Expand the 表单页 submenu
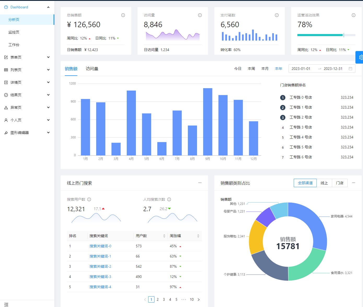The height and width of the screenshot is (307, 363). click(x=48, y=57)
